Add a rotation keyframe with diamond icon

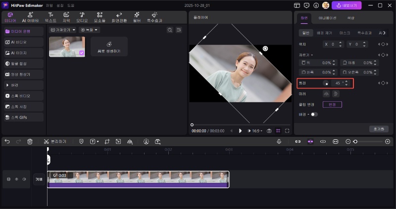383,83
